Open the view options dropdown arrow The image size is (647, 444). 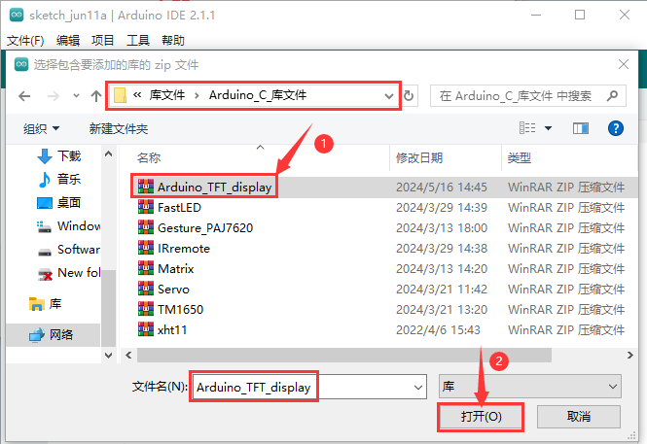click(549, 128)
